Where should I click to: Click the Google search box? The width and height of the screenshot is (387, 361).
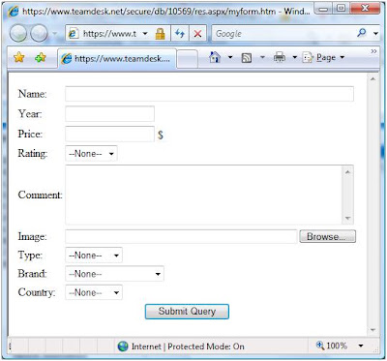coord(283,34)
